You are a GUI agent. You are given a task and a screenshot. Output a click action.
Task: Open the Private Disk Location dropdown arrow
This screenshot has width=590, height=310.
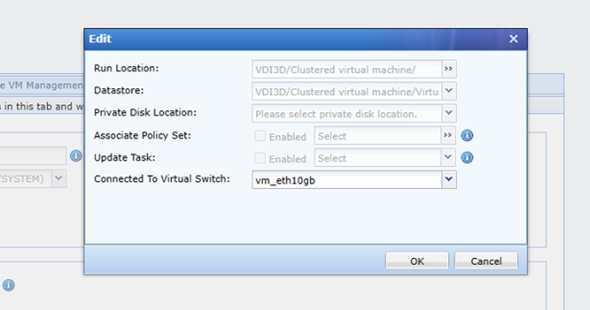pos(449,114)
